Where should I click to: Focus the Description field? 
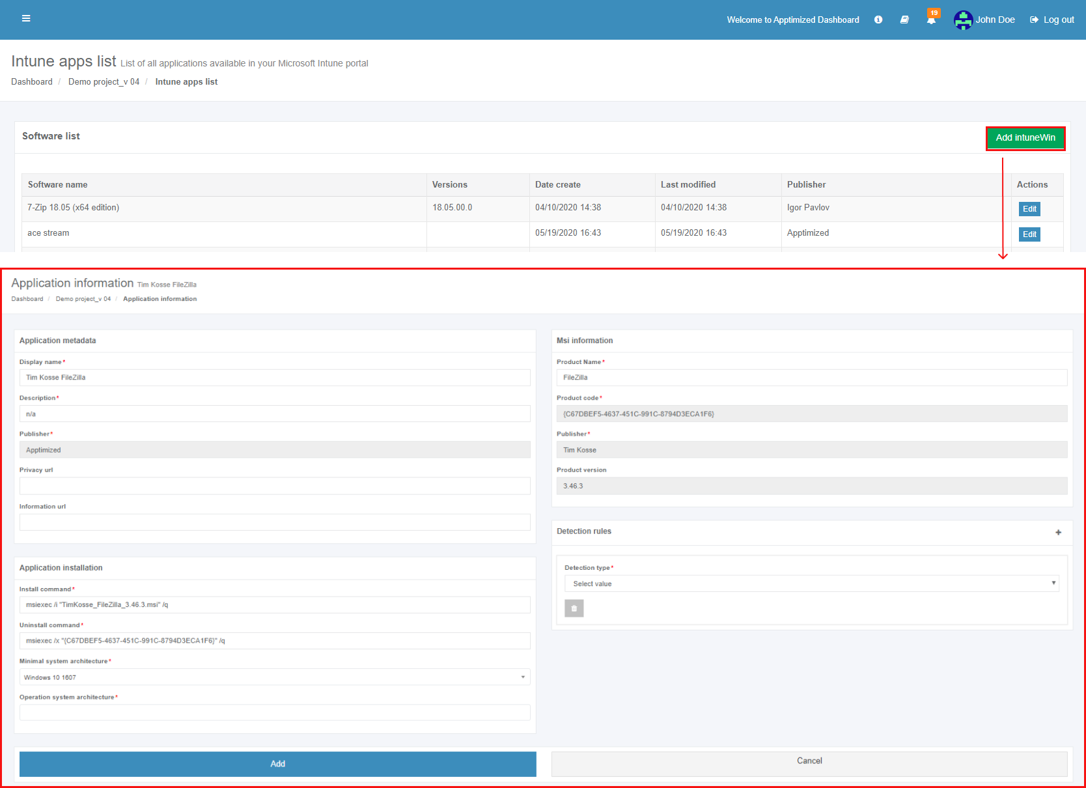coord(275,414)
